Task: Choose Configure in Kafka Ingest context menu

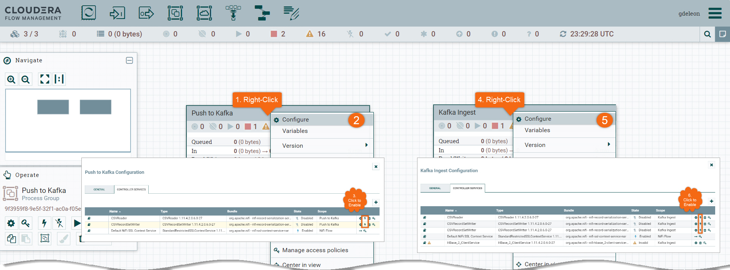Action: pos(564,119)
